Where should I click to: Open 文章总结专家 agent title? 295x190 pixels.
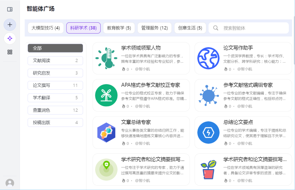[136, 122]
